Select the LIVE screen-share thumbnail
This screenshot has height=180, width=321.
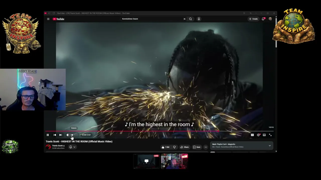point(146,161)
